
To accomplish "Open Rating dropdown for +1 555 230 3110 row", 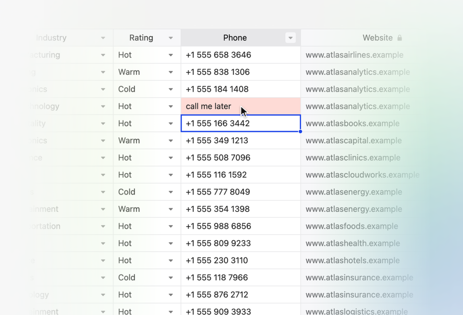I will point(171,261).
